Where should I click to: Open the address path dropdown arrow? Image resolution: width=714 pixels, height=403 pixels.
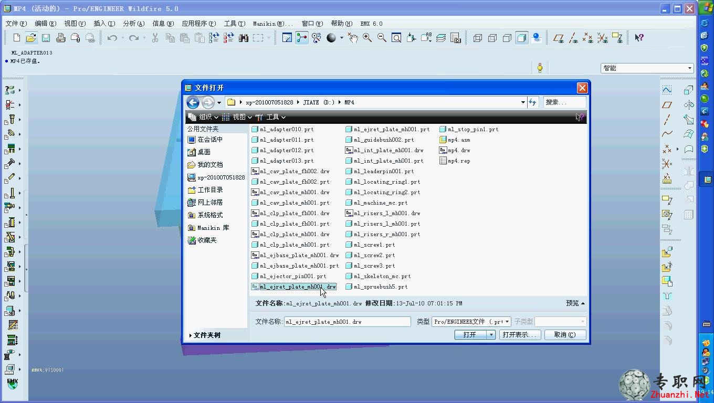click(x=523, y=102)
